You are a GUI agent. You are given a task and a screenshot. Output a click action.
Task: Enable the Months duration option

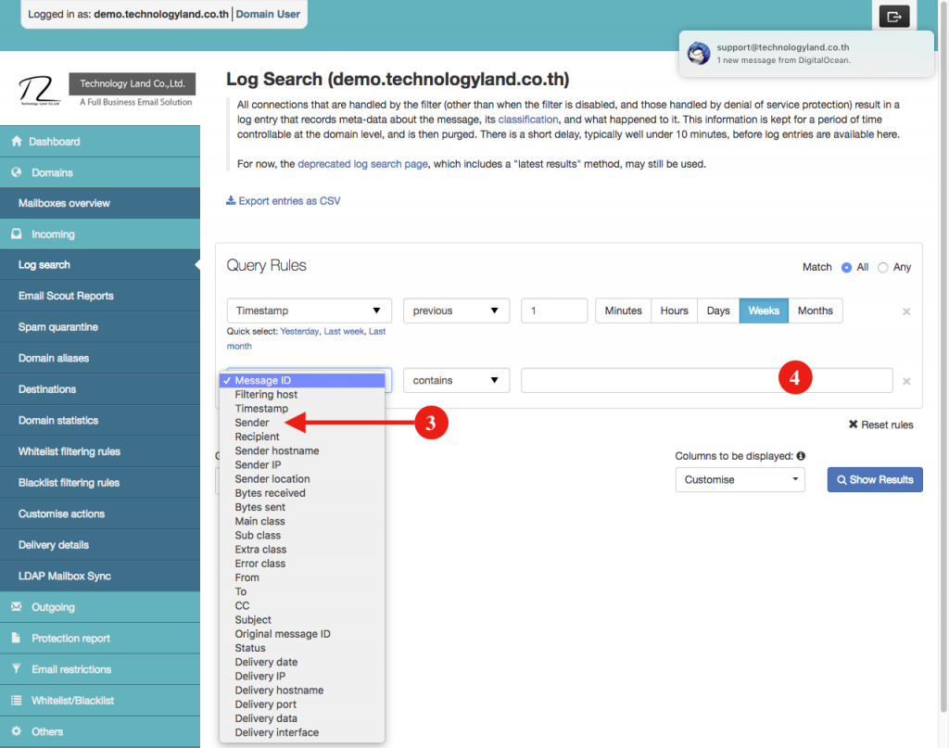[815, 311]
